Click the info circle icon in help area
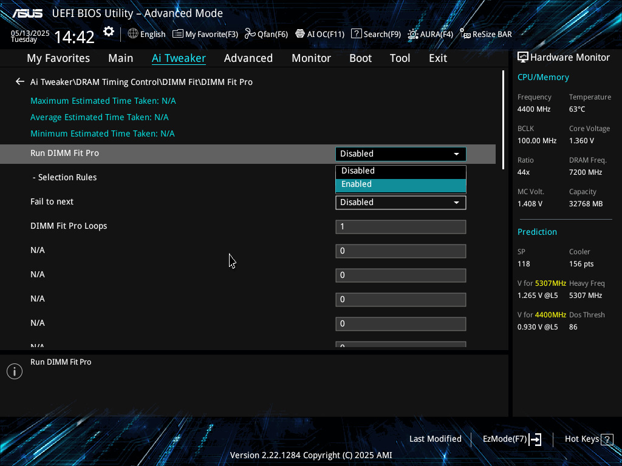 [15, 371]
